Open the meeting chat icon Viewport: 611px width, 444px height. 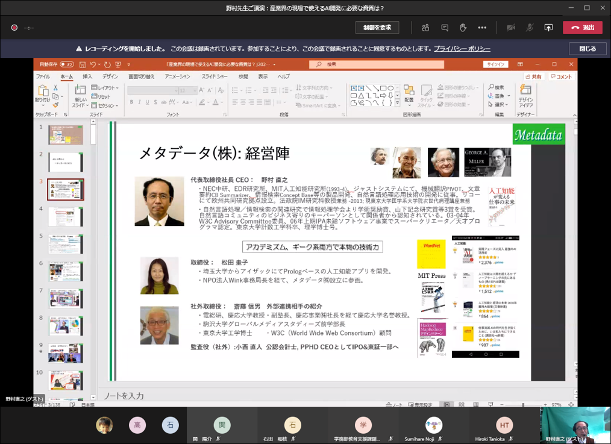coord(445,28)
